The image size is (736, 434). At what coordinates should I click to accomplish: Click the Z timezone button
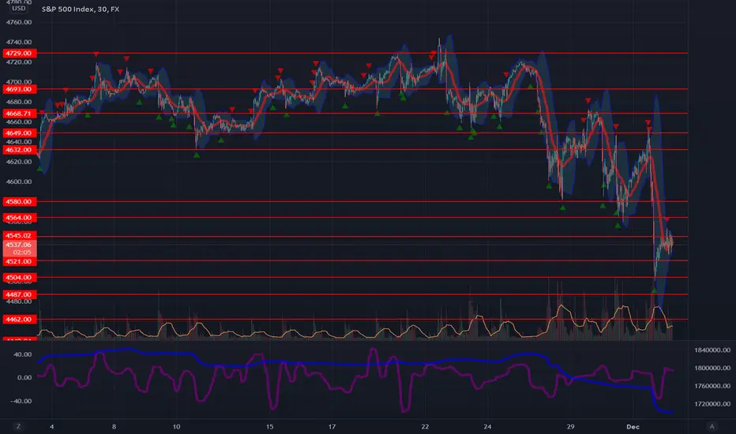[19, 426]
